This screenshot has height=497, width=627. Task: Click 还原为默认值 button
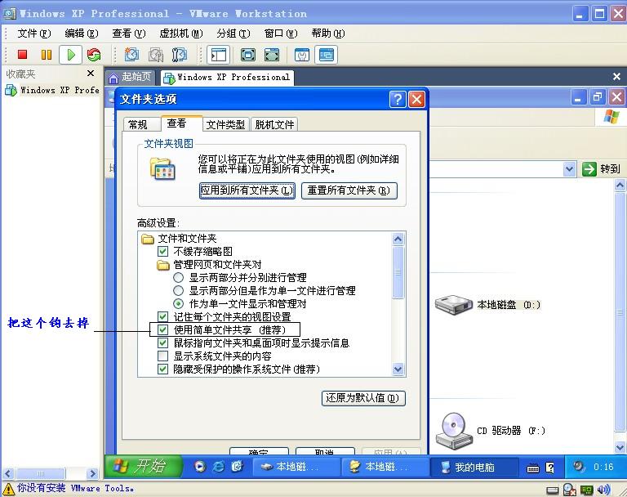pyautogui.click(x=363, y=399)
